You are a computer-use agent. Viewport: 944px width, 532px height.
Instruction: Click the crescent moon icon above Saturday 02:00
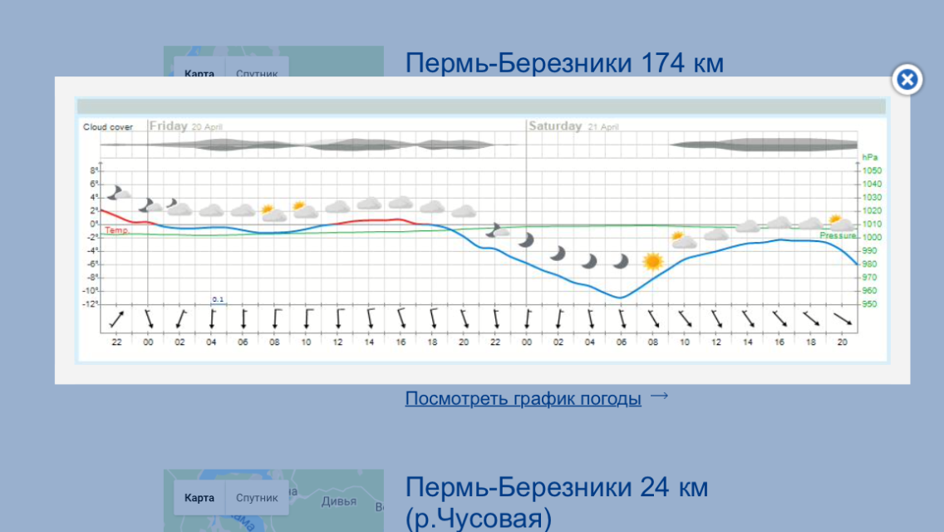[x=558, y=253]
